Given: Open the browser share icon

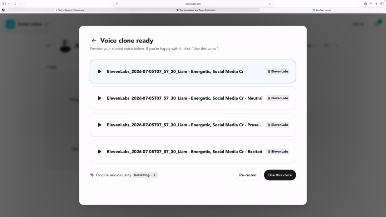Looking at the screenshot, I should pyautogui.click(x=371, y=4).
